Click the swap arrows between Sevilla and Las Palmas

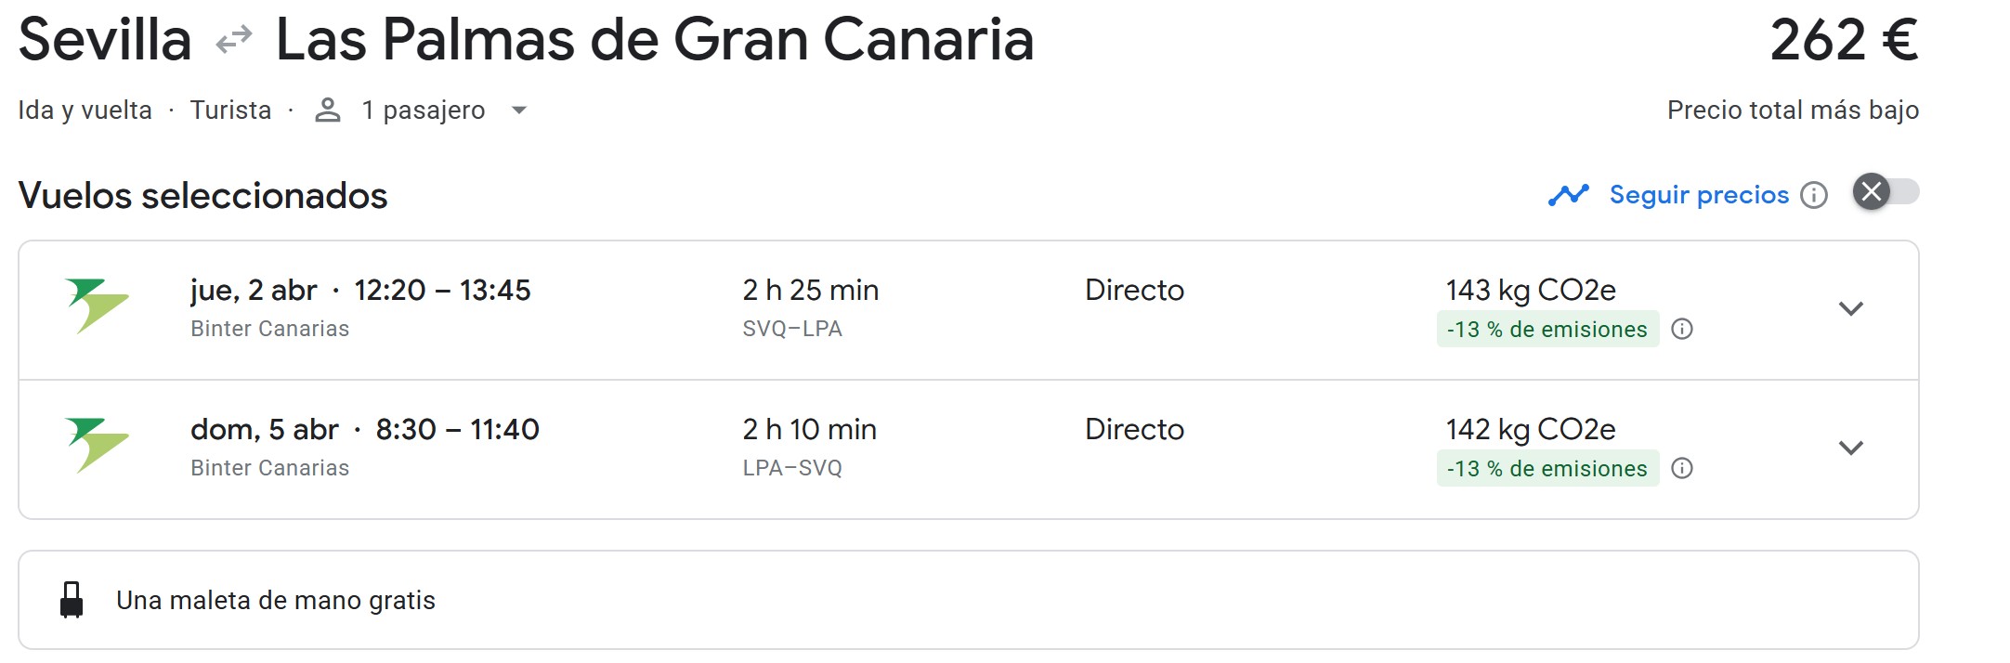point(233,40)
